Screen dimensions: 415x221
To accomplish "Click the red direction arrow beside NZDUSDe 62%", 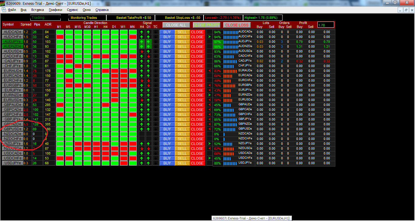I will pos(209,148).
